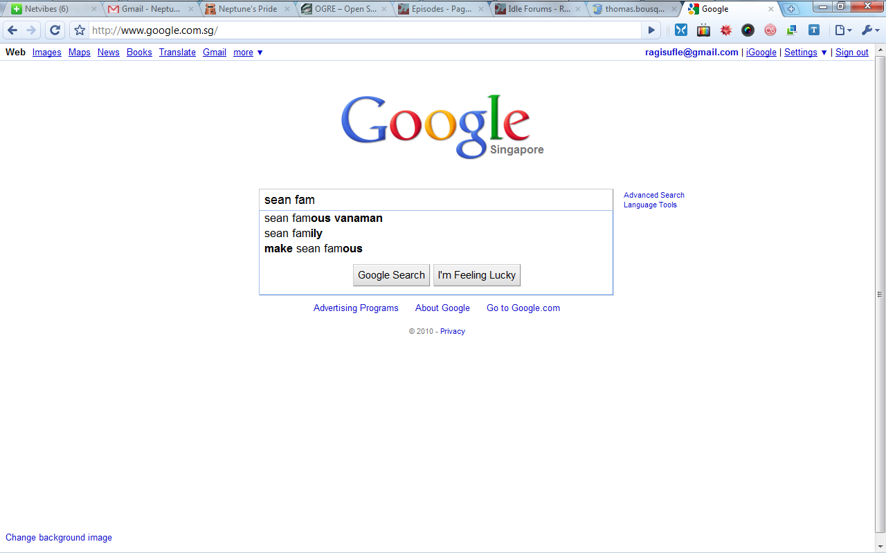Click the browser Forward arrow
This screenshot has height=553, width=886.
[x=31, y=30]
